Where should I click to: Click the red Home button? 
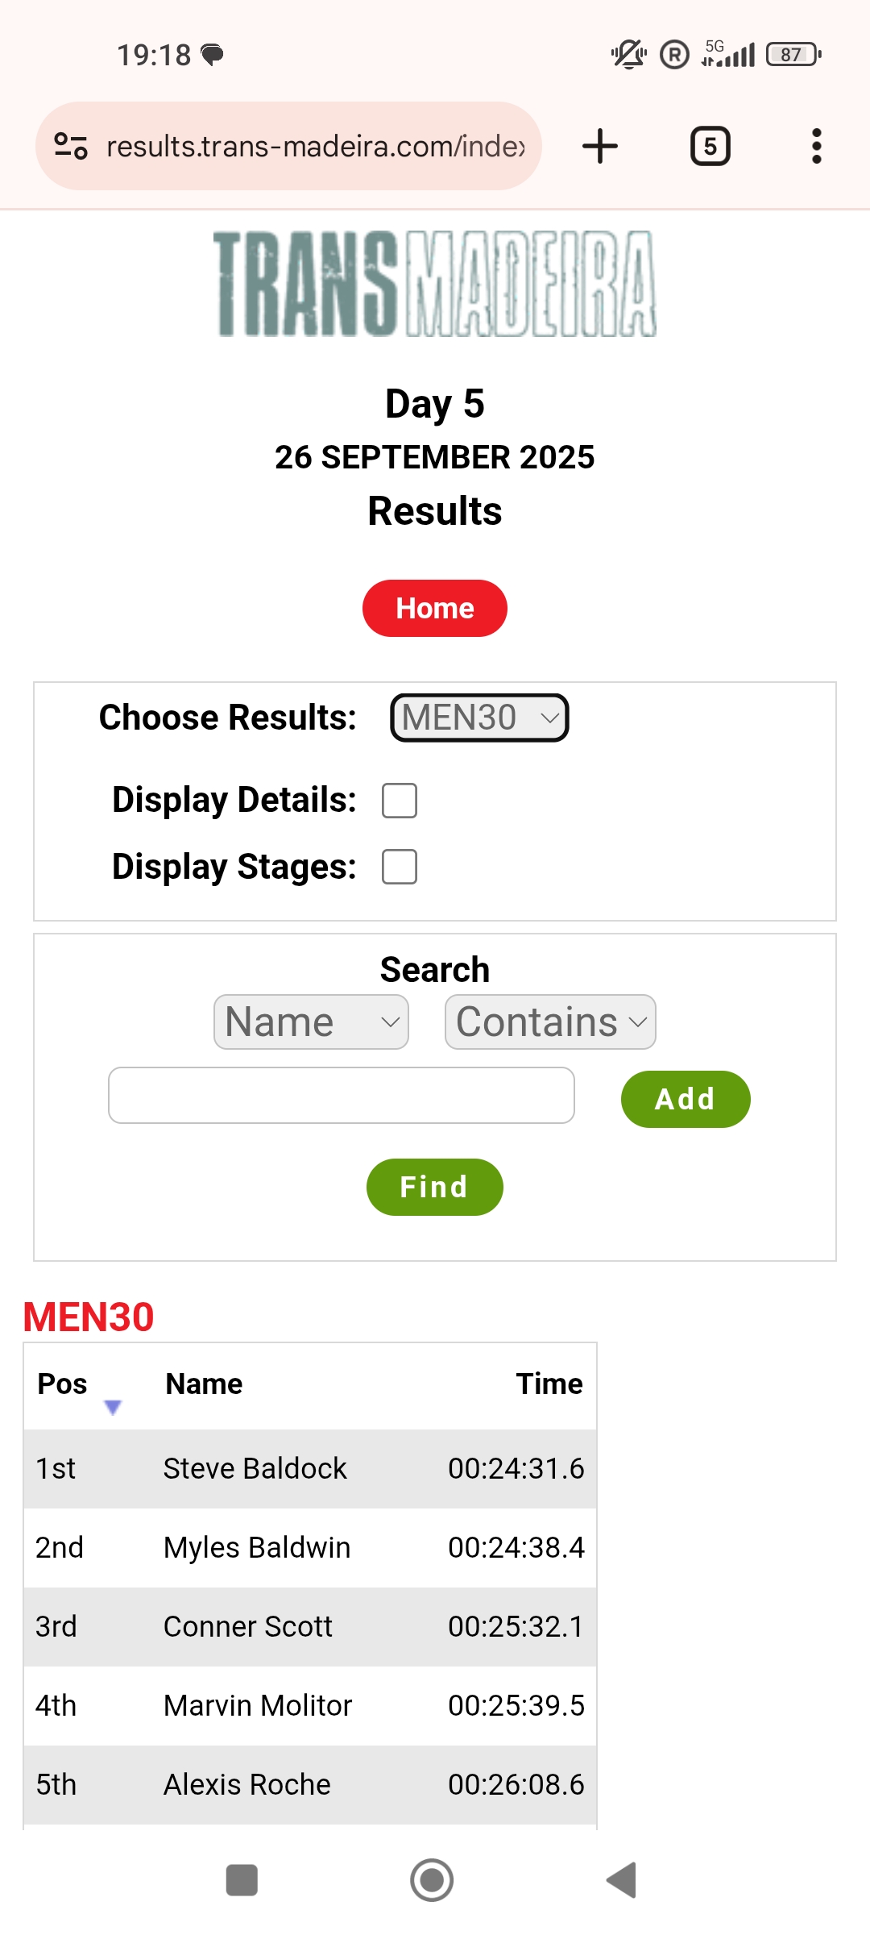click(x=435, y=608)
